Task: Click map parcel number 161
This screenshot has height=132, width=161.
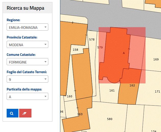Action: (112, 90)
